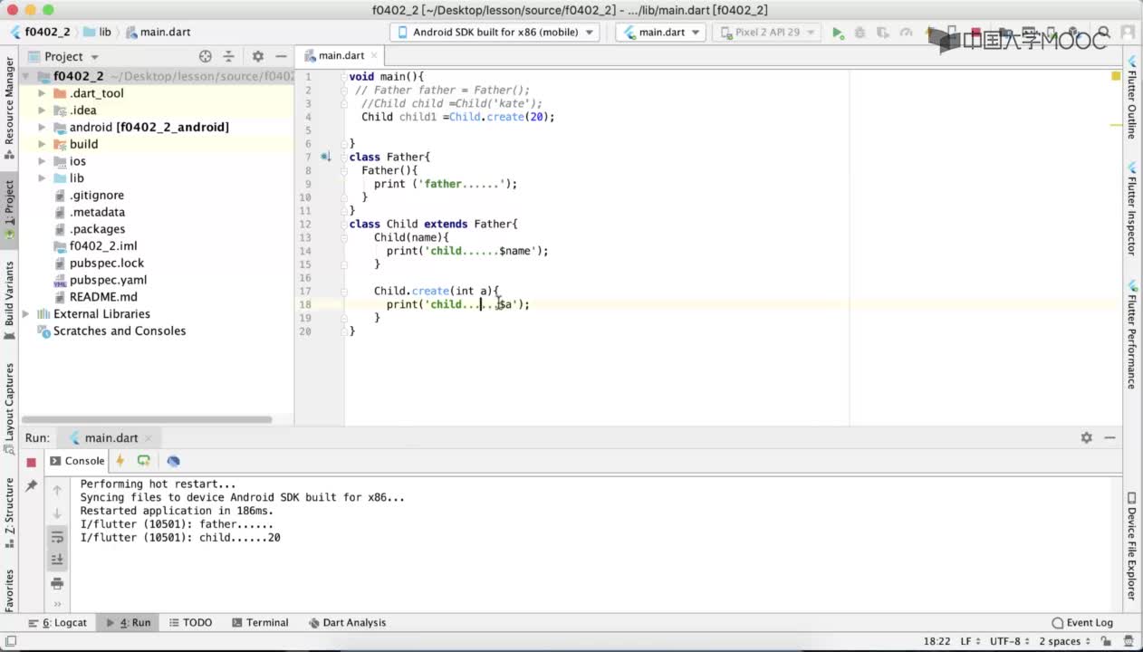Click the yellow warning indicator atop the editor
Viewport: 1143px width, 652px height.
coord(1116,76)
